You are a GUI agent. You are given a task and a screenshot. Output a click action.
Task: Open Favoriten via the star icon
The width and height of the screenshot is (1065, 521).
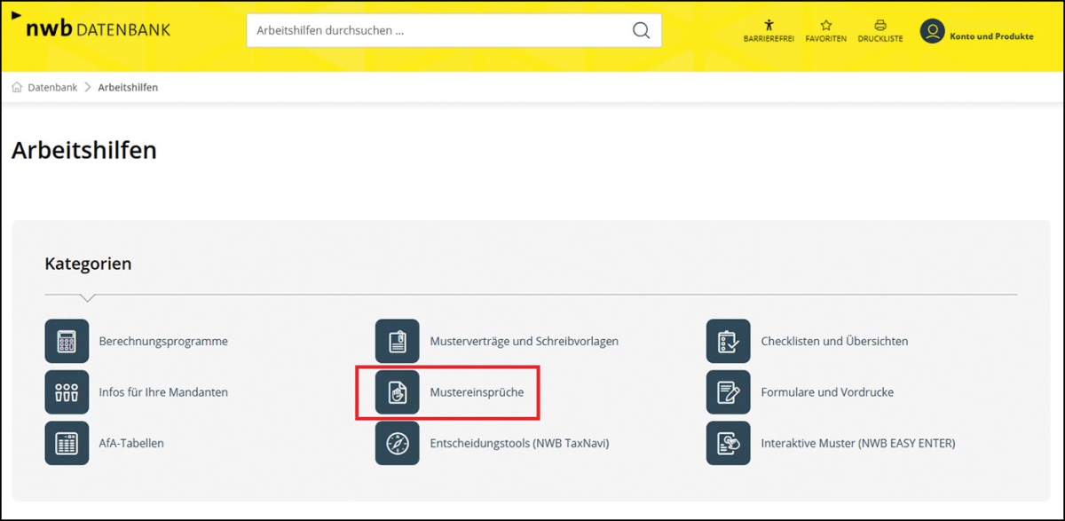825,26
